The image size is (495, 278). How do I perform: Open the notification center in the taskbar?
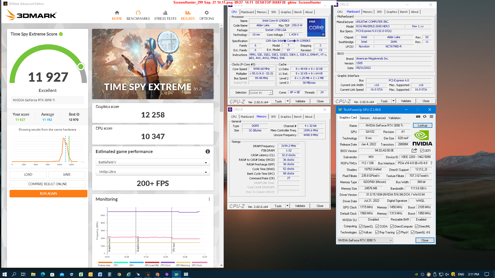tap(486, 274)
